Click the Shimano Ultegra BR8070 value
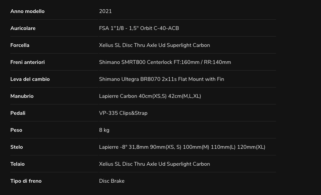The height and width of the screenshot is (195, 321). (x=162, y=79)
